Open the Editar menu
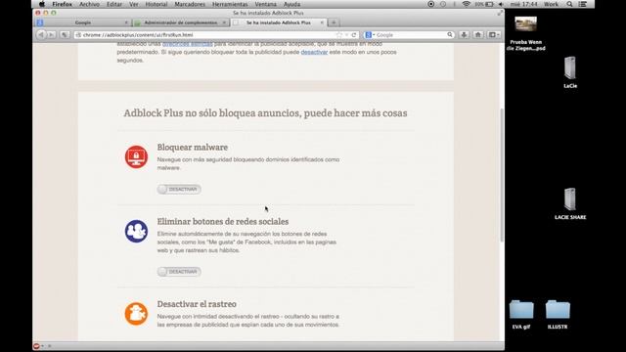Screen dimensions: 626x352 (114, 4)
